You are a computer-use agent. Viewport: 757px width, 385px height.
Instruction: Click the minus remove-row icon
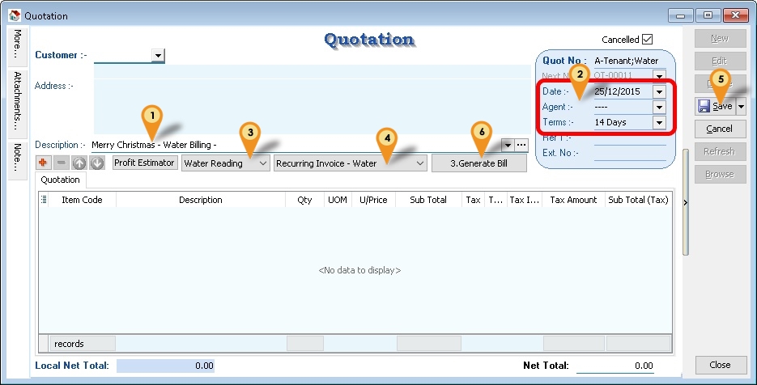[62, 163]
